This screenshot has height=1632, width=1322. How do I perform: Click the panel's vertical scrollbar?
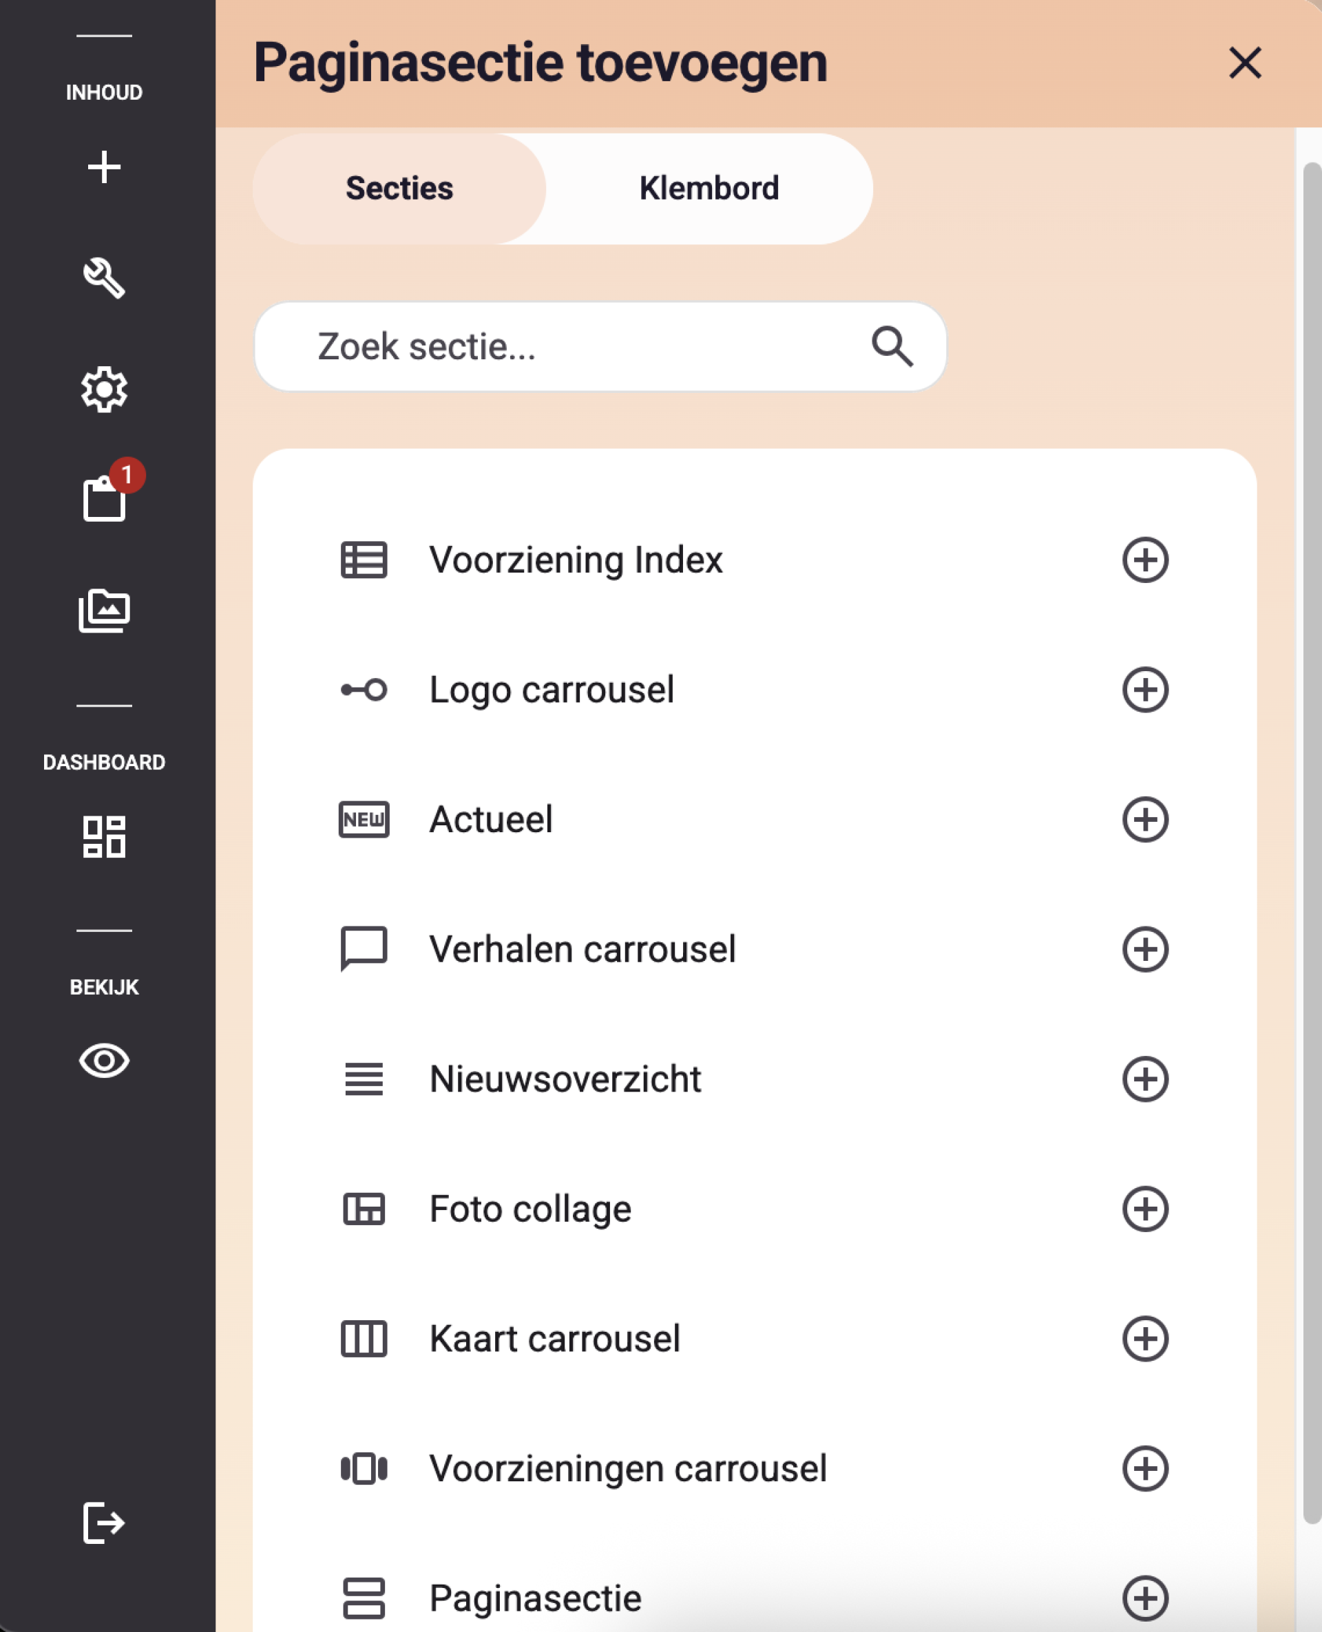[x=1312, y=842]
